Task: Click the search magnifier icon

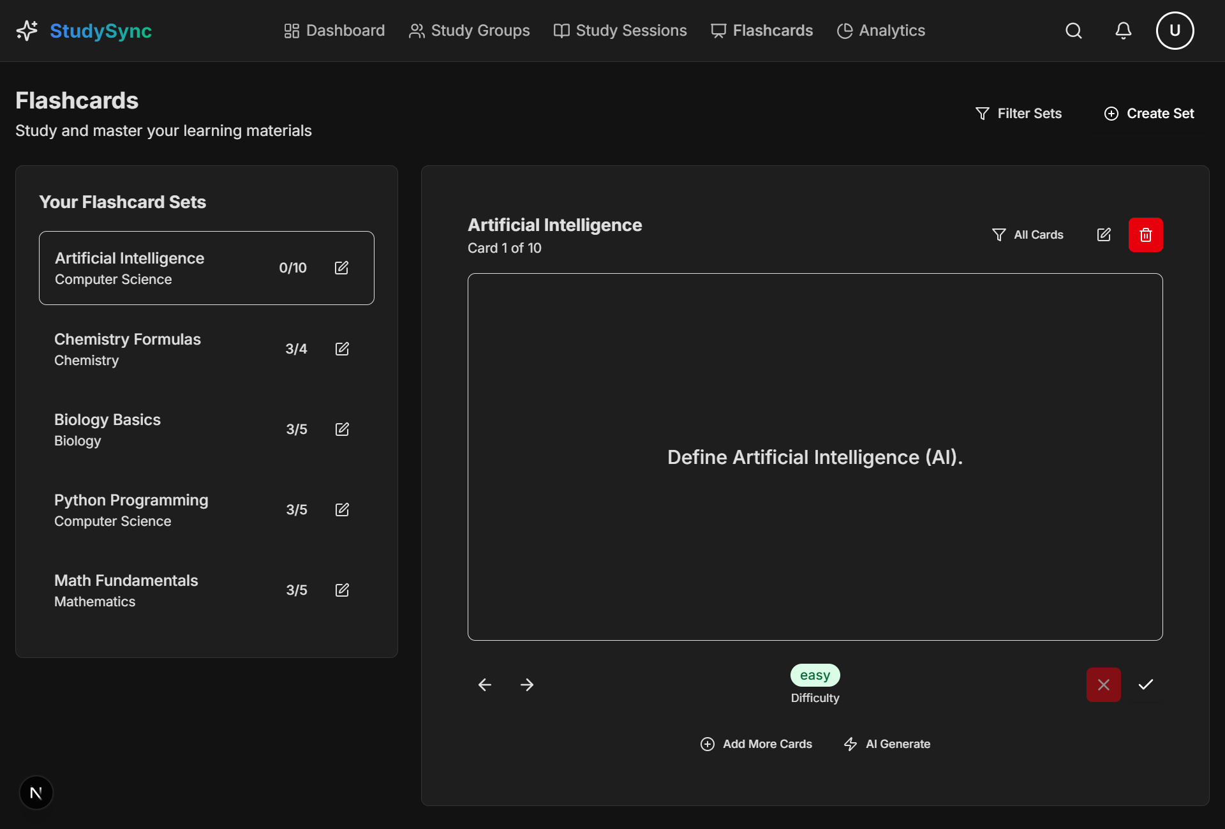Action: pos(1074,31)
